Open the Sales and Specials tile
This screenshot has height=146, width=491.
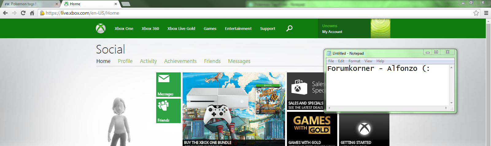tap(305, 91)
